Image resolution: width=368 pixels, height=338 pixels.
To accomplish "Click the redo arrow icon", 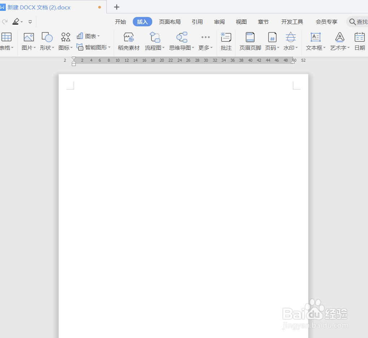I will (5, 22).
